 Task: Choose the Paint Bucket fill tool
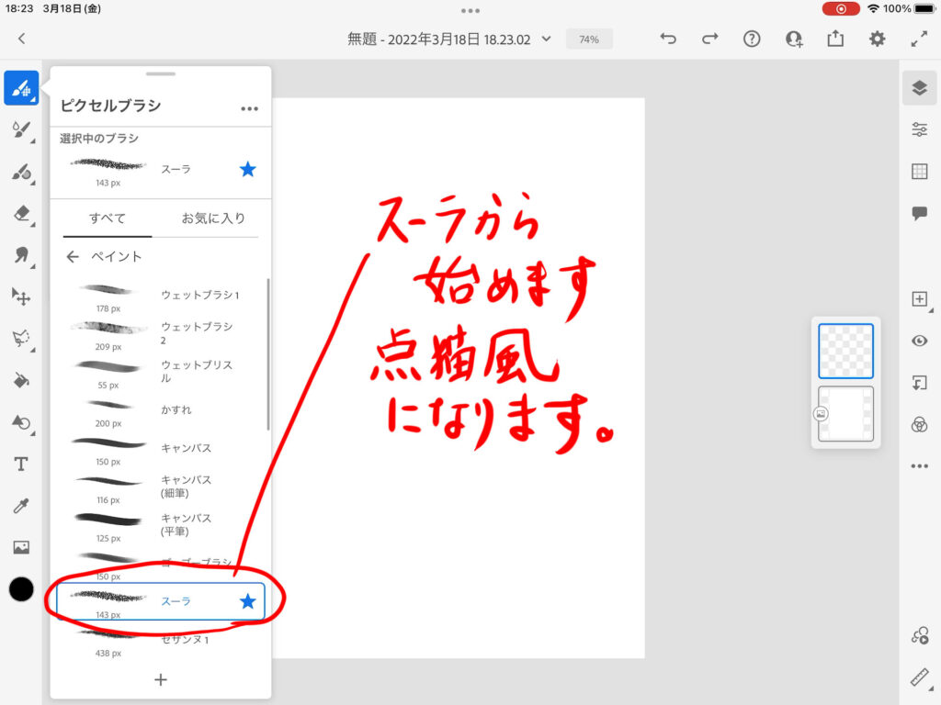click(21, 380)
